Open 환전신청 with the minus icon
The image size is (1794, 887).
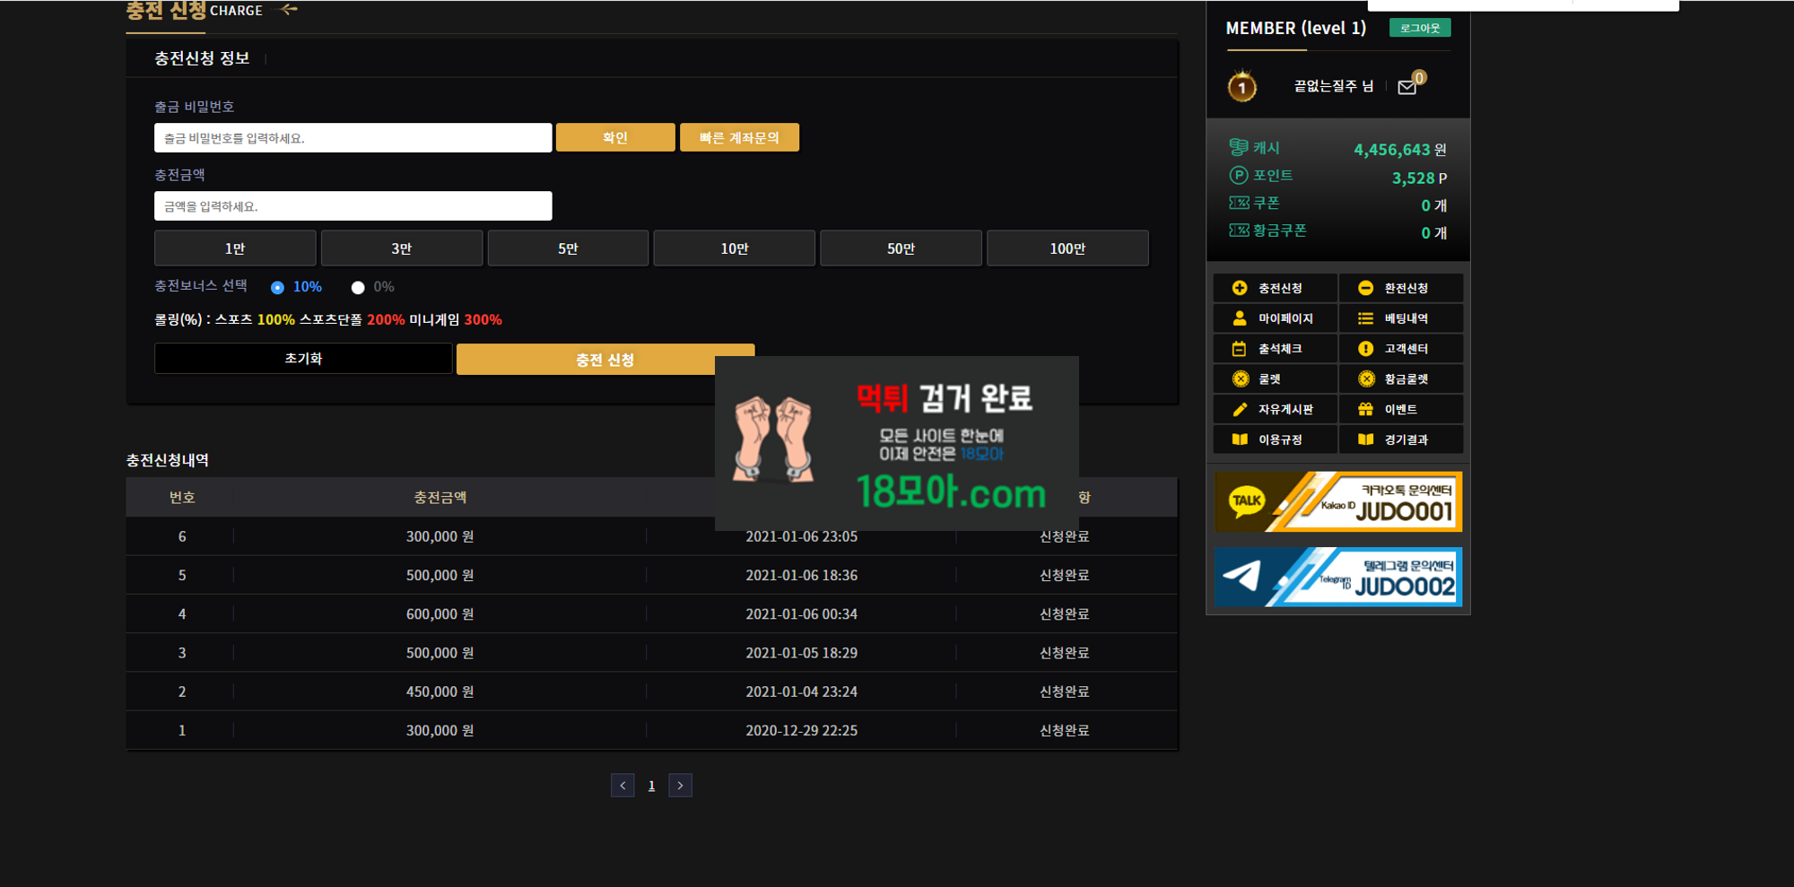1400,288
